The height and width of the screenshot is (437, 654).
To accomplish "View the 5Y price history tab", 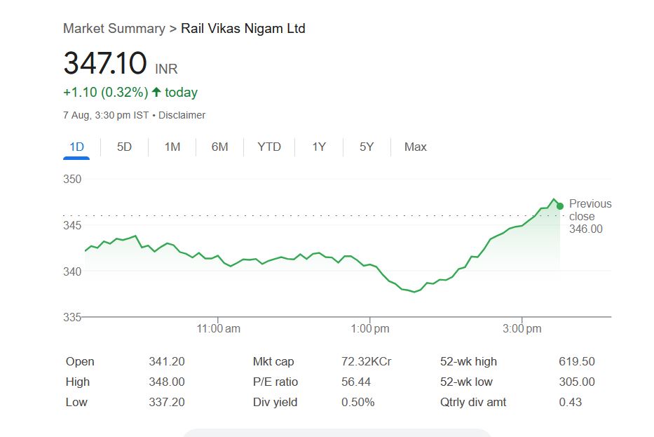I will point(367,147).
